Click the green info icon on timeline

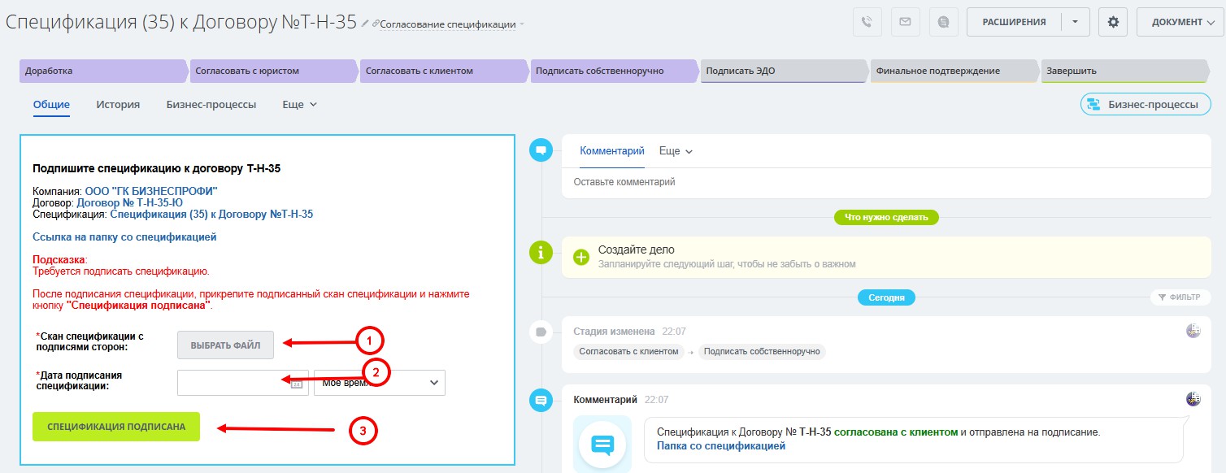[x=540, y=252]
